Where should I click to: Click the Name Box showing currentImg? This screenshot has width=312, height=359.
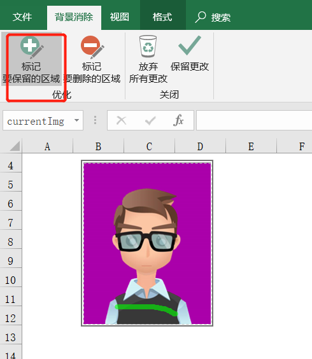pos(43,120)
